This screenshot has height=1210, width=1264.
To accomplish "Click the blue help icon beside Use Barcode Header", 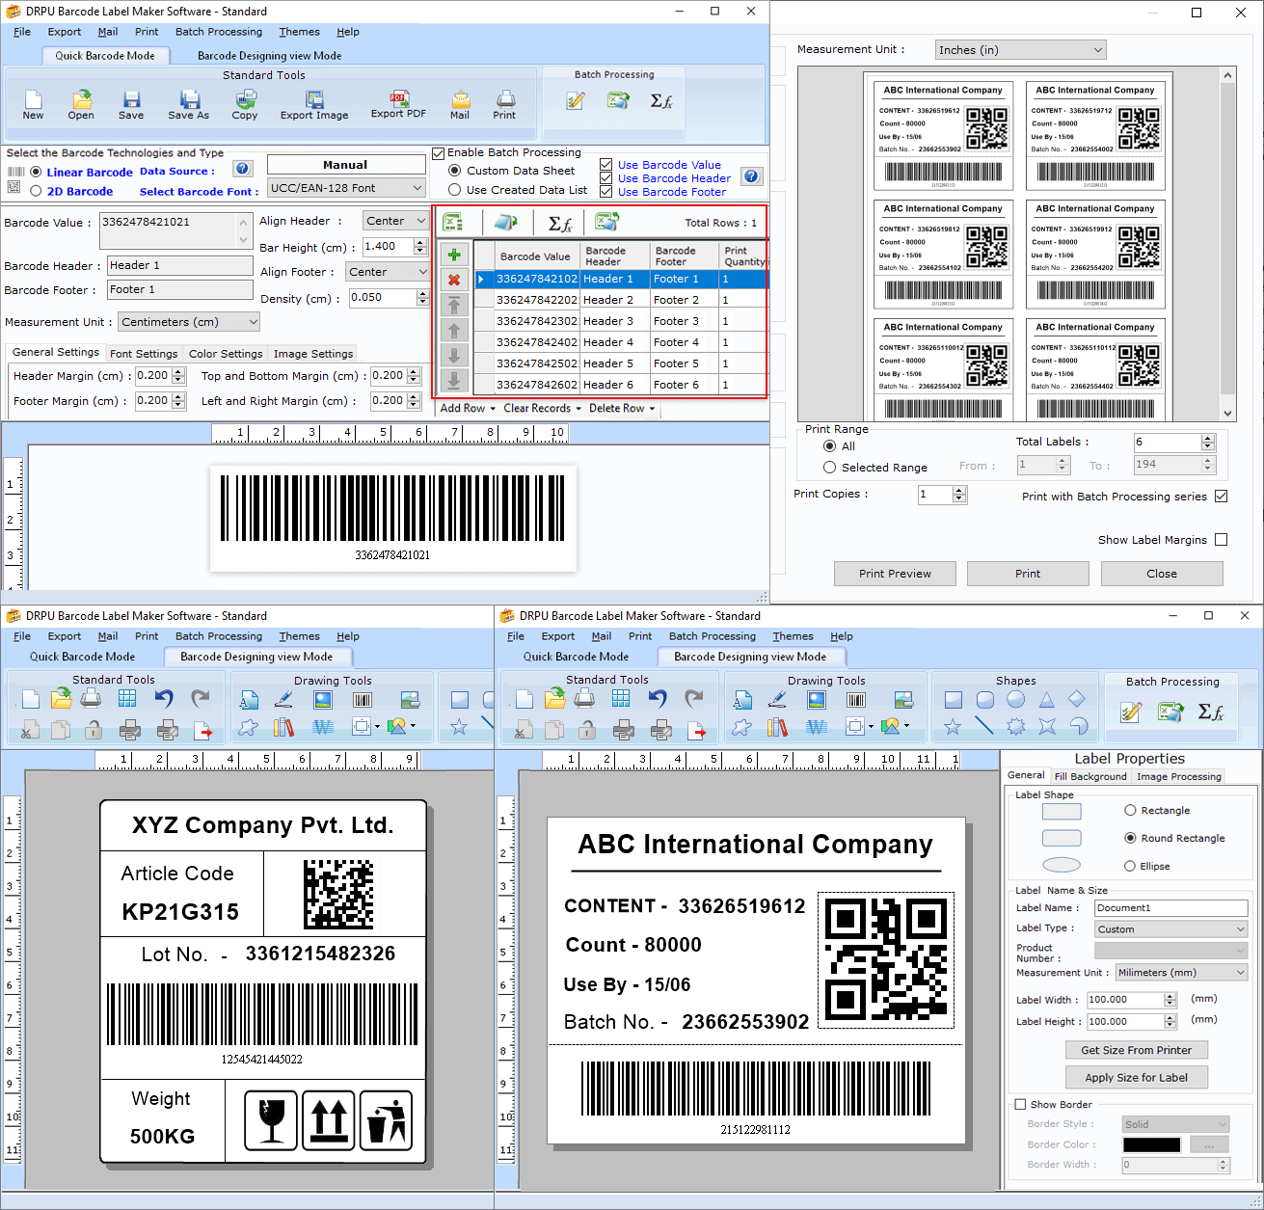I will pos(752,176).
